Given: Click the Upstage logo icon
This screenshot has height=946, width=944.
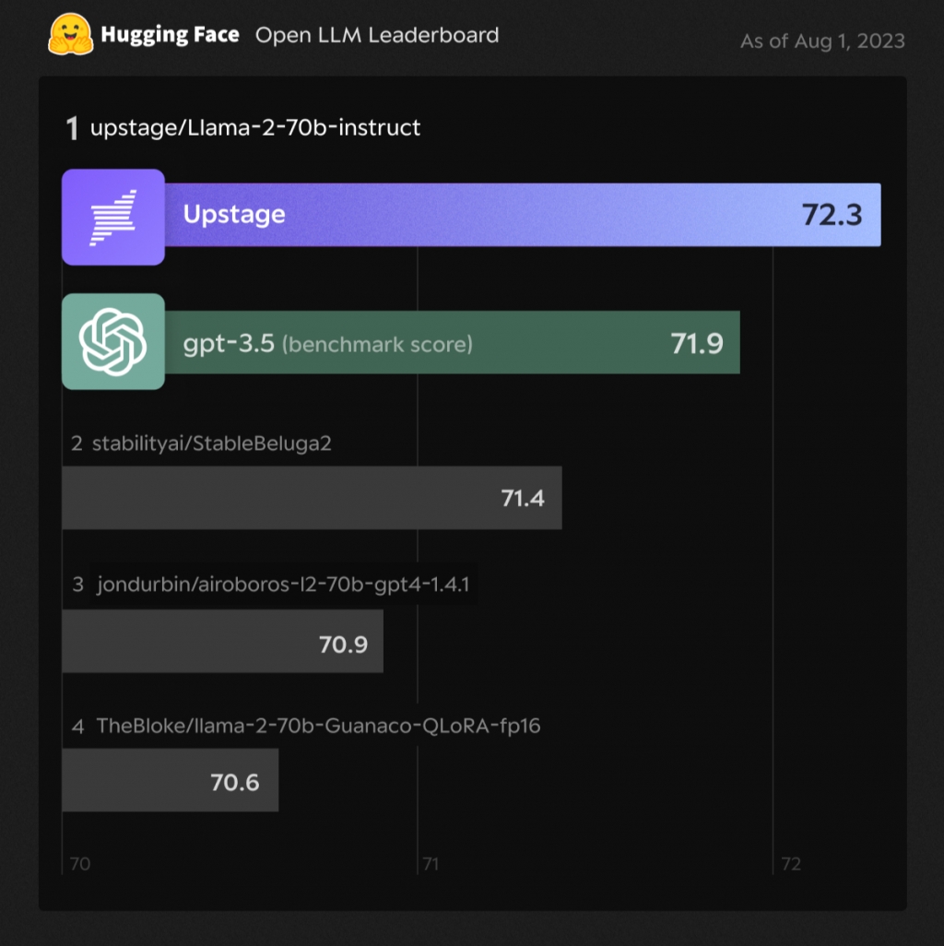Looking at the screenshot, I should click(113, 217).
